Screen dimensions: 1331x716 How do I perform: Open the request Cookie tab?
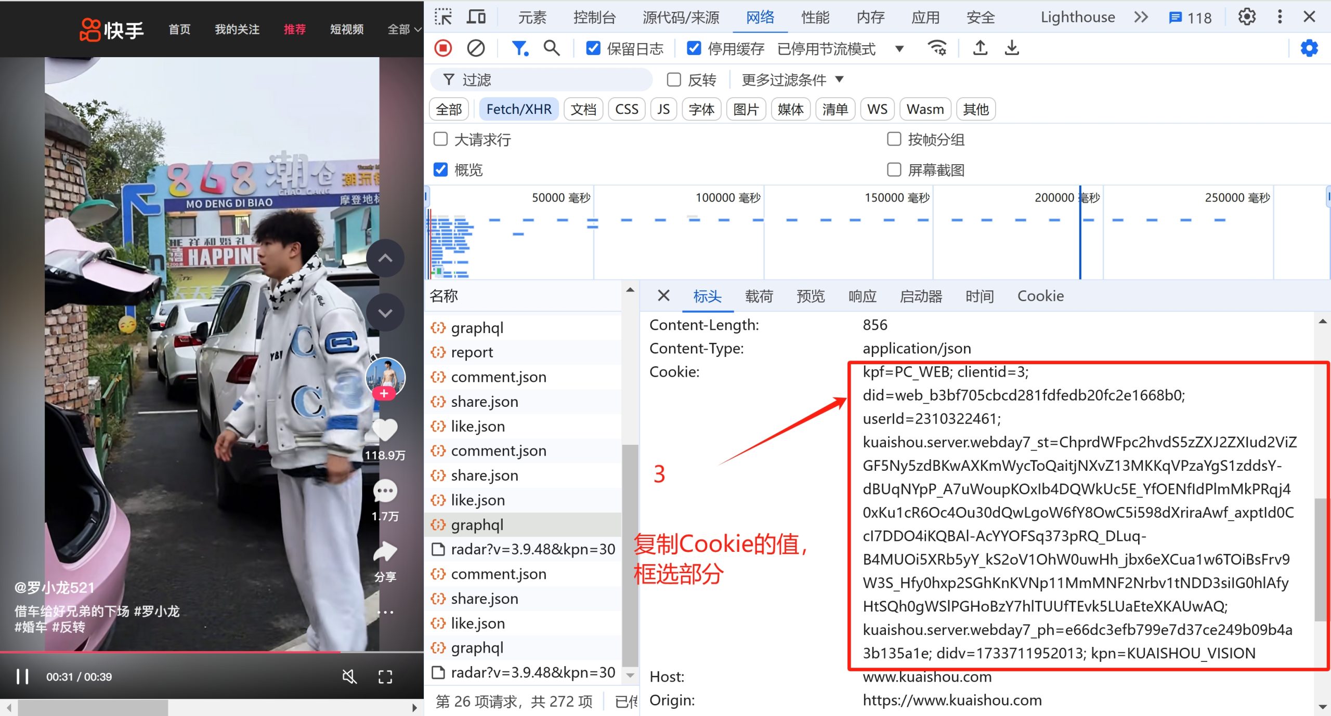click(1040, 296)
